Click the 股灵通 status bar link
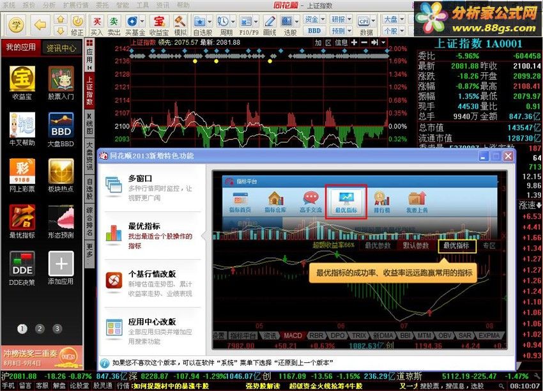Image resolution: width=543 pixels, height=391 pixels. click(x=102, y=386)
